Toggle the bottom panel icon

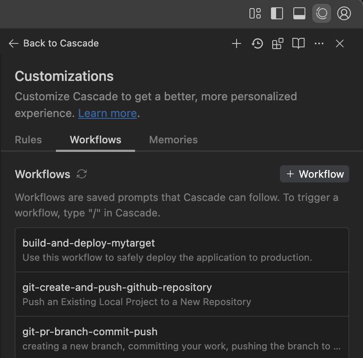coord(299,13)
